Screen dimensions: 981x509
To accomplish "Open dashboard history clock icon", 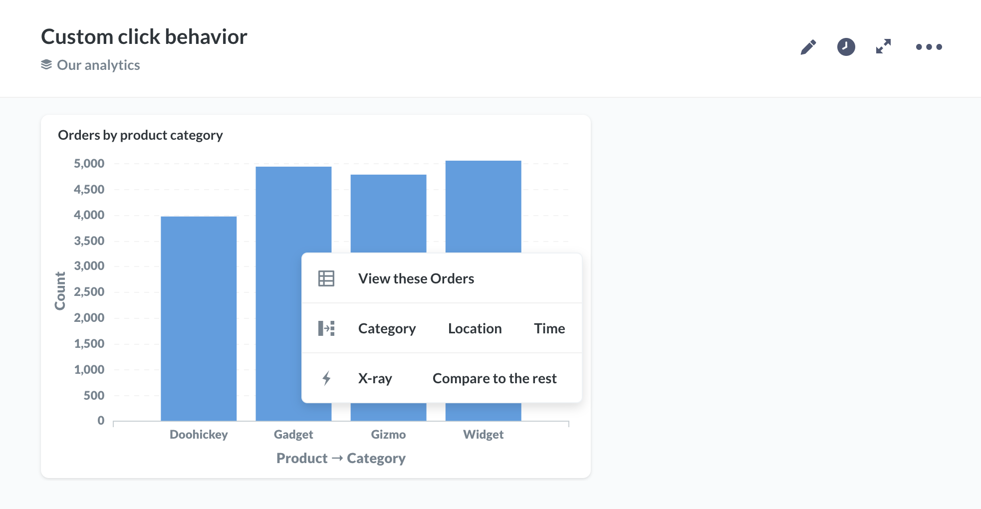I will [x=846, y=47].
